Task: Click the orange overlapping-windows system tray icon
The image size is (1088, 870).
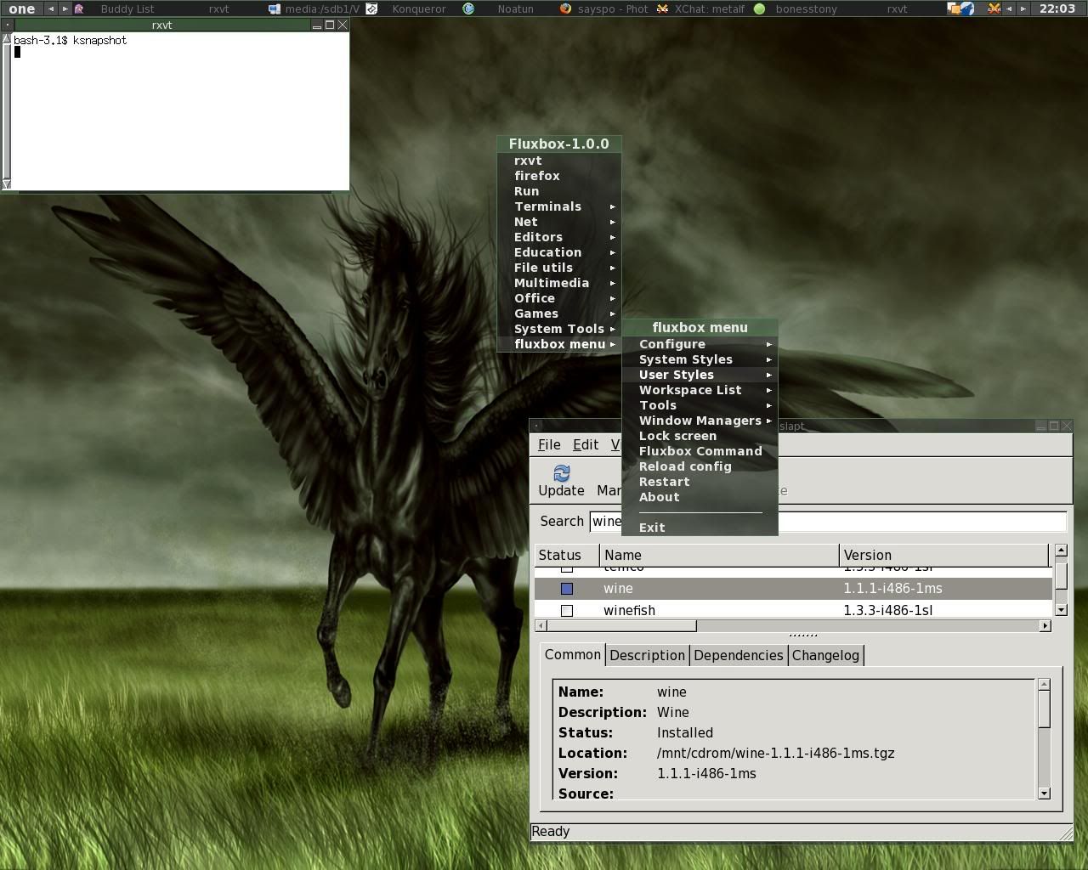Action: coord(955,8)
